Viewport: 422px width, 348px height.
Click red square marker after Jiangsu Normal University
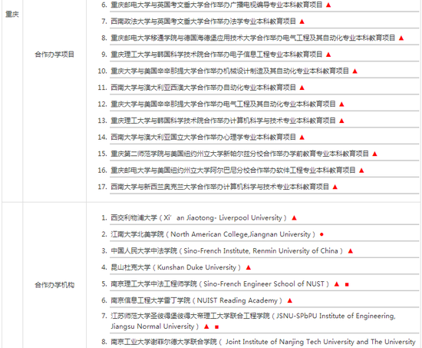pos(216,327)
